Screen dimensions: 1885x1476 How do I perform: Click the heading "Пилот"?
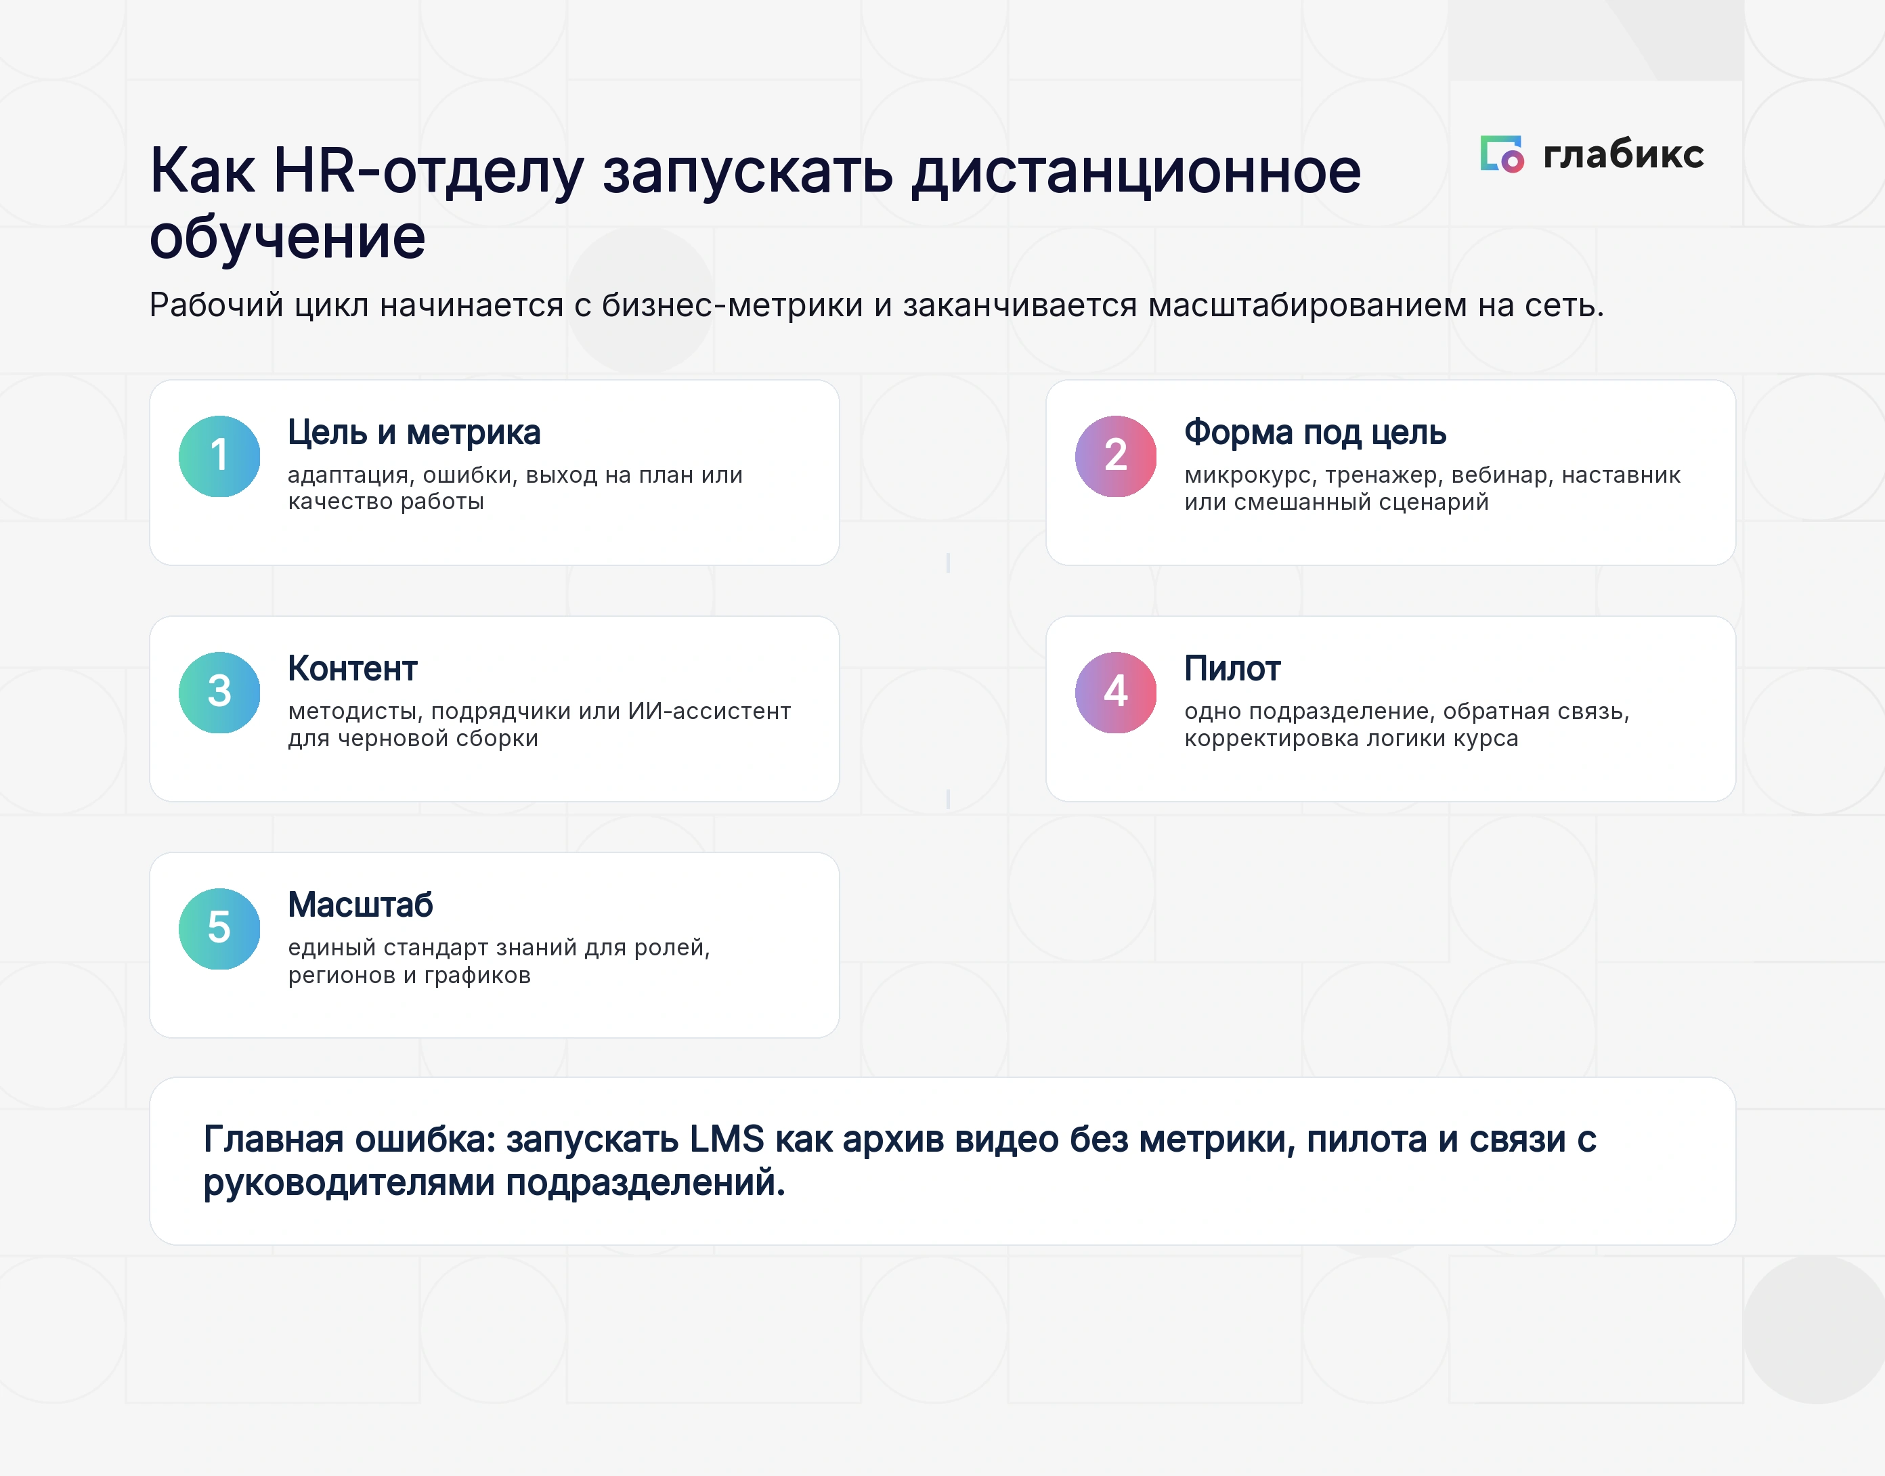tap(1232, 669)
